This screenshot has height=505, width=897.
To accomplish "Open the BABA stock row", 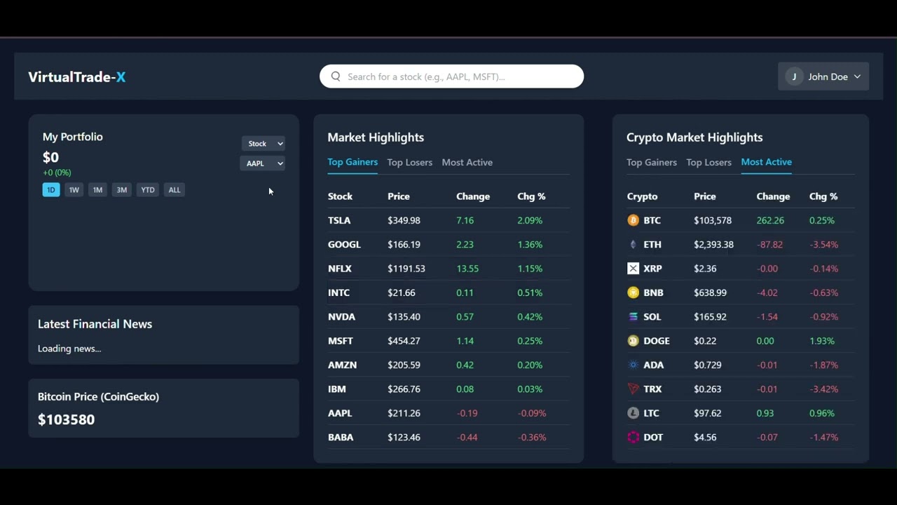I will [448, 437].
